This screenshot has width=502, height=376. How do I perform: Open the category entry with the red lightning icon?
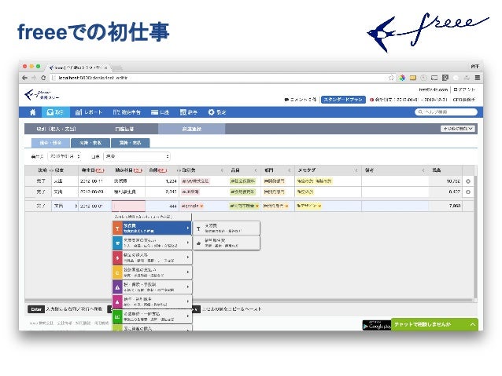[x=152, y=257]
